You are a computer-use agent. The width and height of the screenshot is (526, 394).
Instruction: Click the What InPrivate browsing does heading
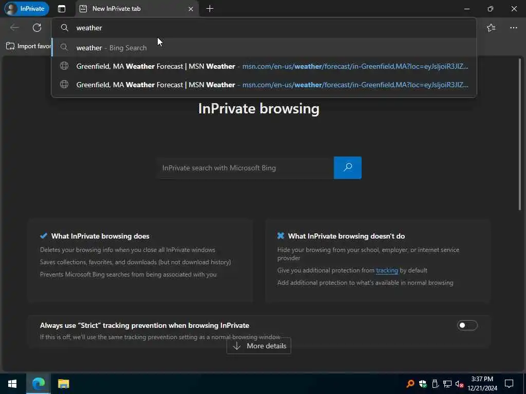click(x=100, y=236)
